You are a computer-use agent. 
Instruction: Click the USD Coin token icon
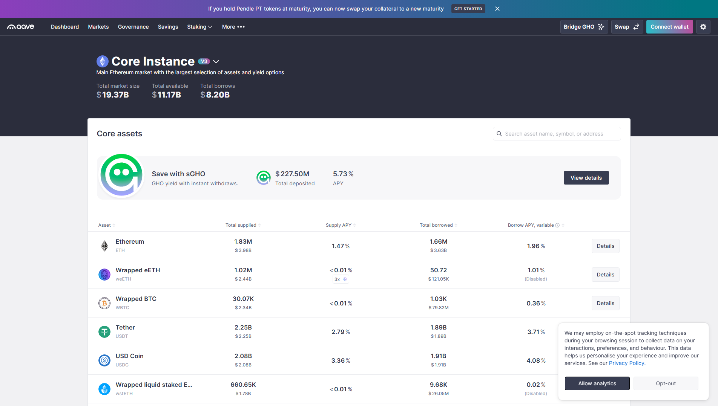(x=104, y=360)
